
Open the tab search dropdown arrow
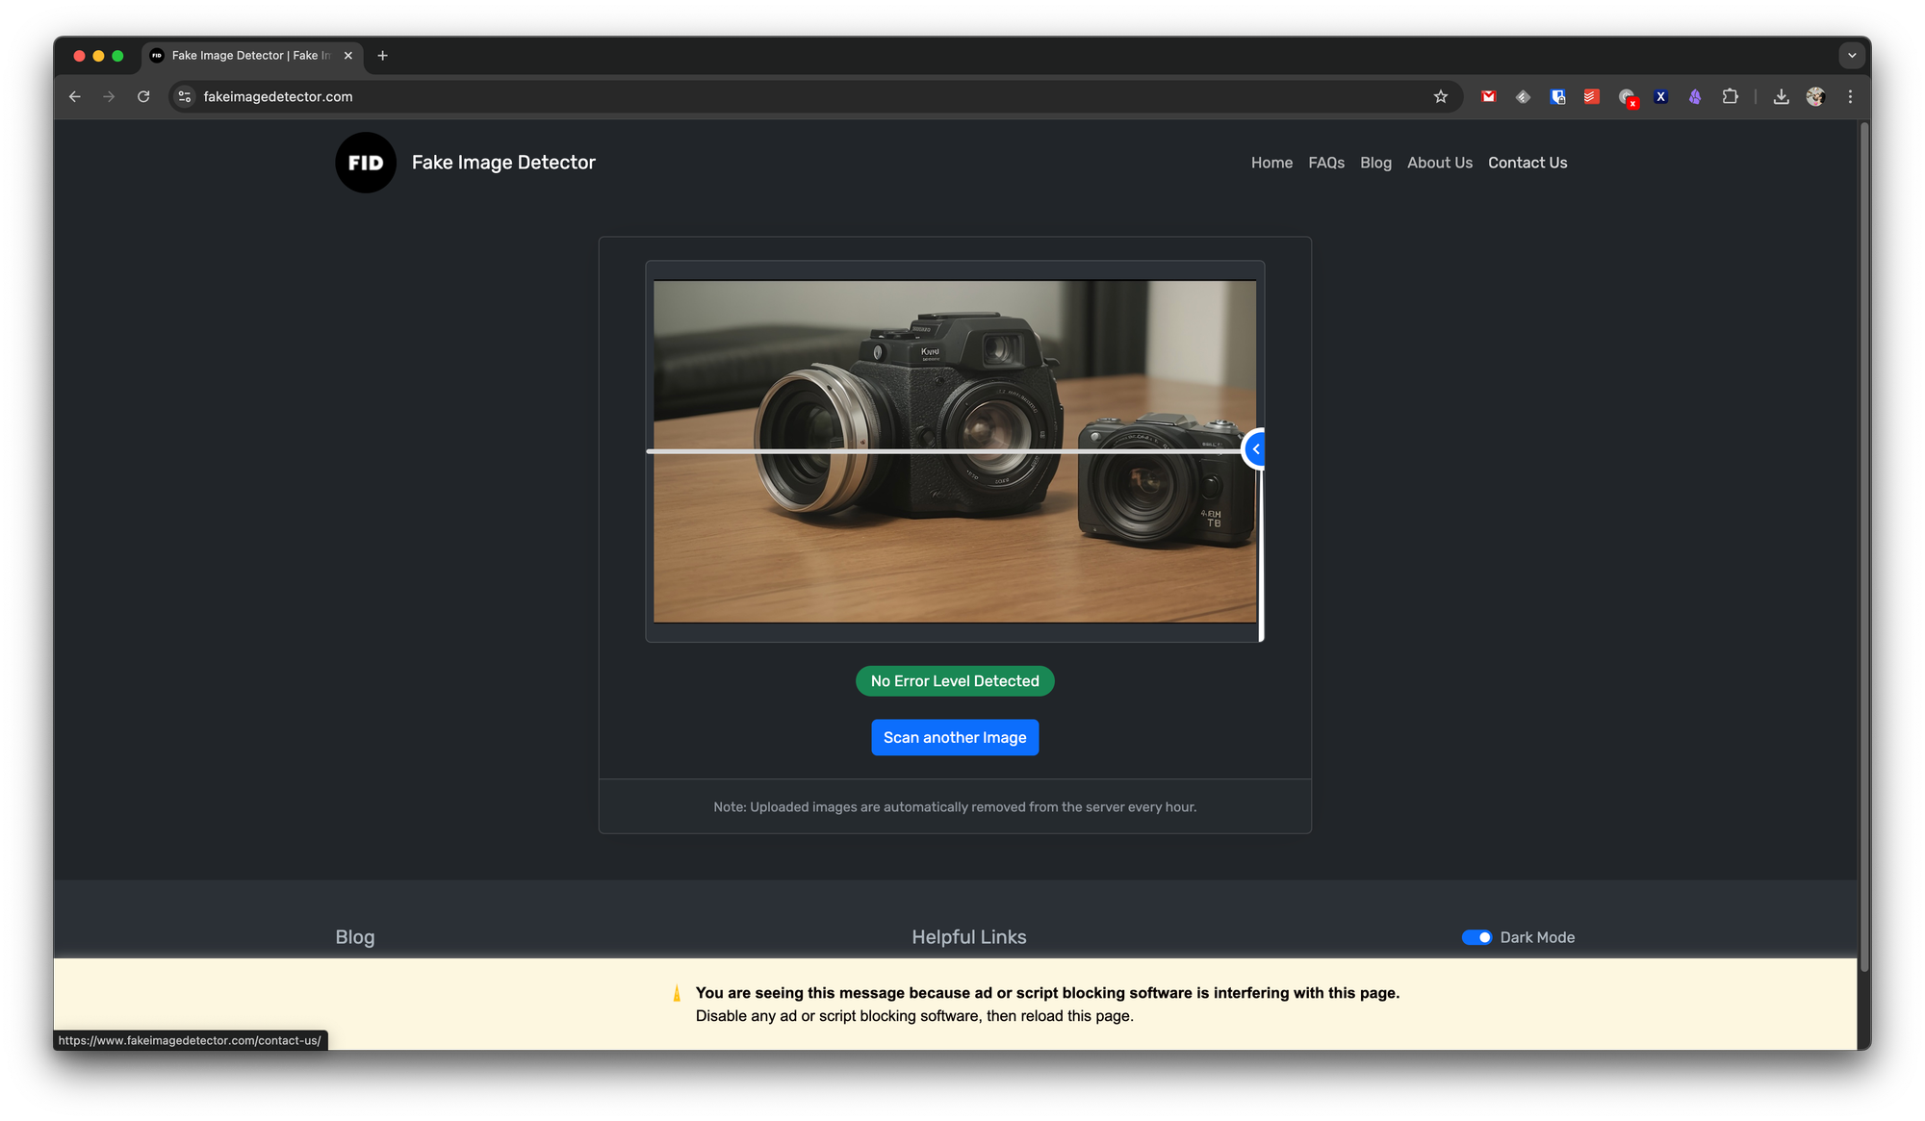tap(1851, 56)
